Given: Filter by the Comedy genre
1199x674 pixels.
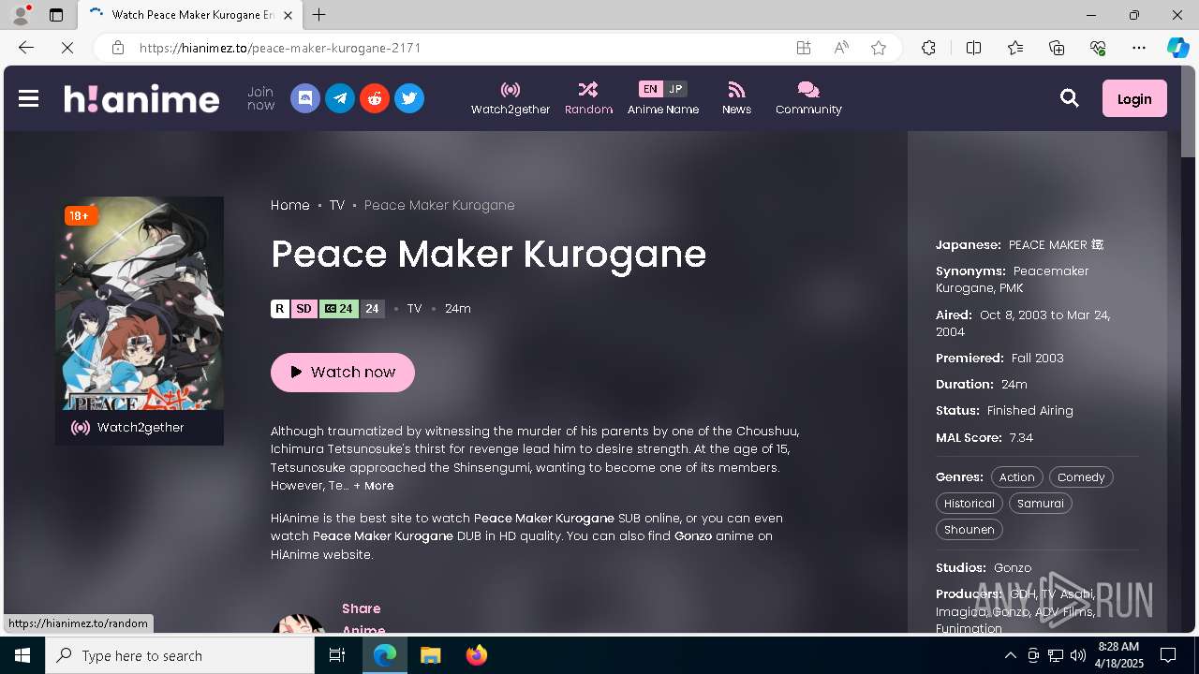Looking at the screenshot, I should tap(1081, 477).
